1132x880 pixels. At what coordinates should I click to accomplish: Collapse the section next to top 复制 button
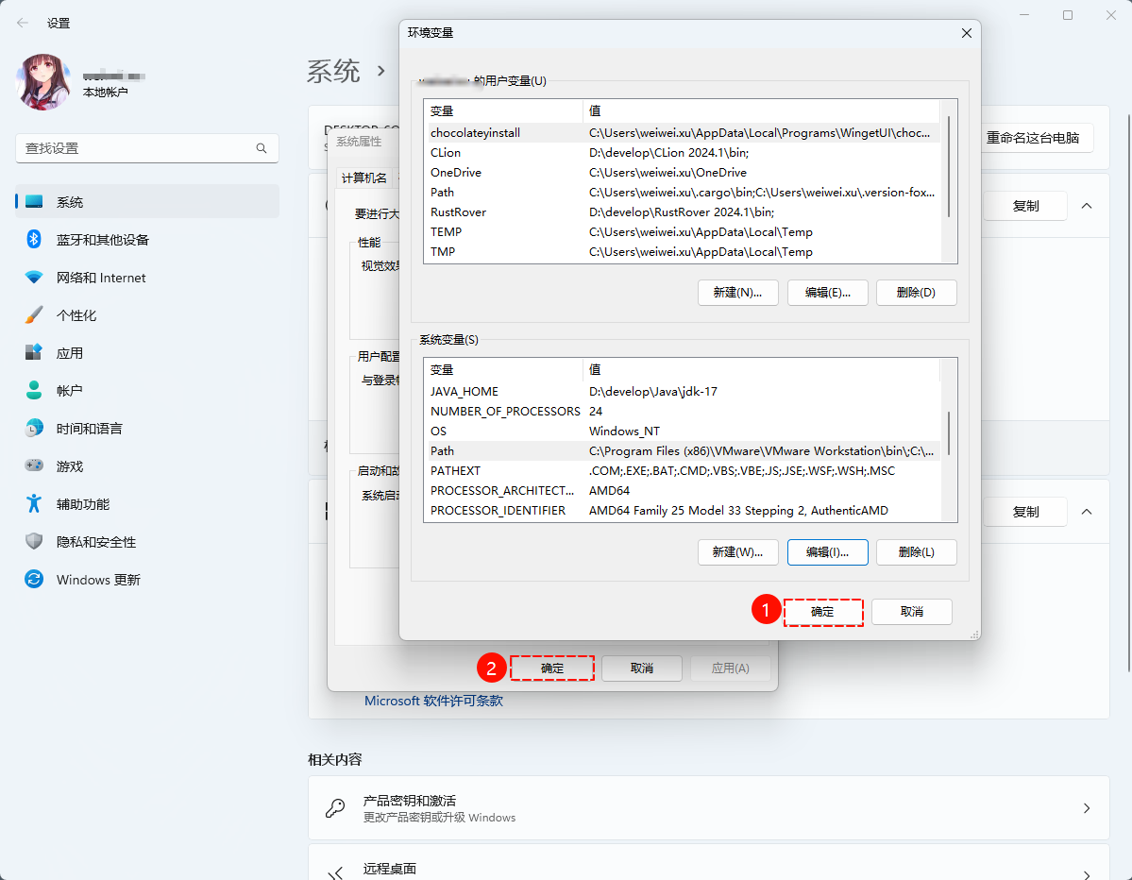(x=1087, y=206)
